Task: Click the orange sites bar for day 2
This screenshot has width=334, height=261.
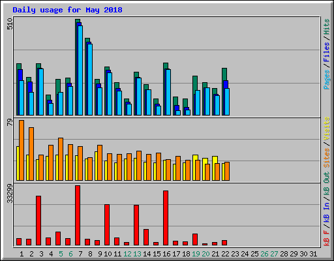Action: click(x=31, y=154)
